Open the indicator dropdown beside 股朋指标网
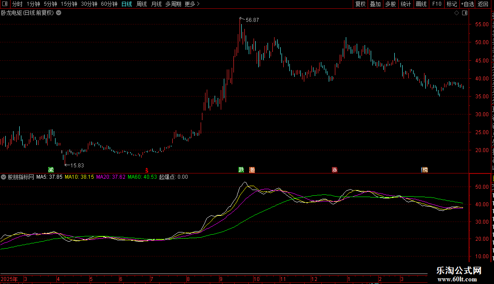494x284 pixels. [3, 177]
